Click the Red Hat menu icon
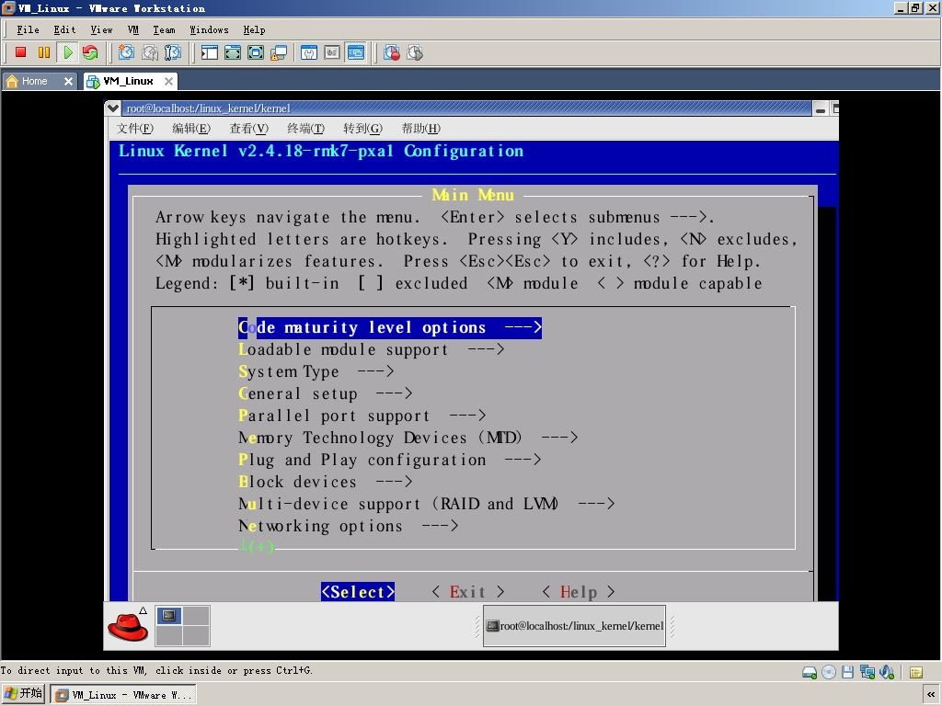The height and width of the screenshot is (706, 942). (x=127, y=626)
